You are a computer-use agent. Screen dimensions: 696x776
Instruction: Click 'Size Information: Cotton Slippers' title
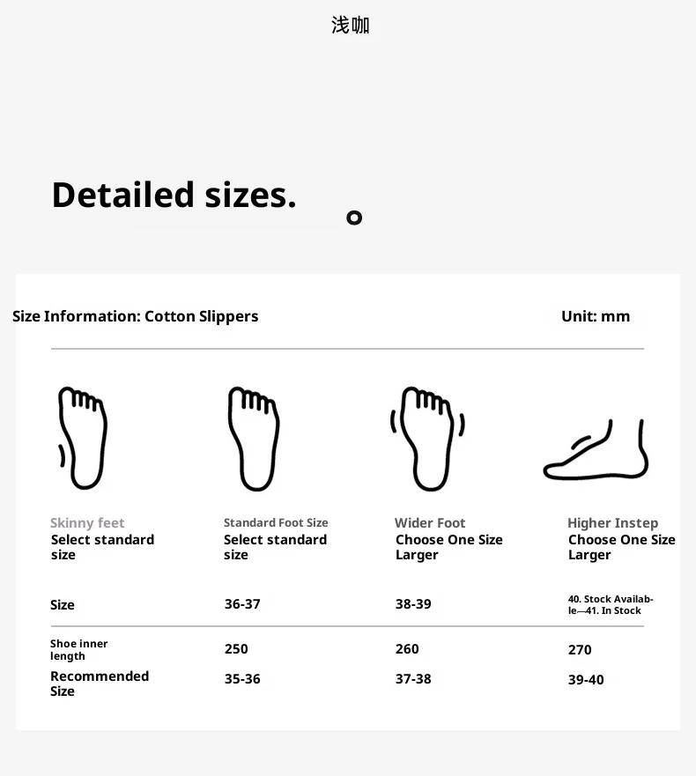pyautogui.click(x=135, y=316)
